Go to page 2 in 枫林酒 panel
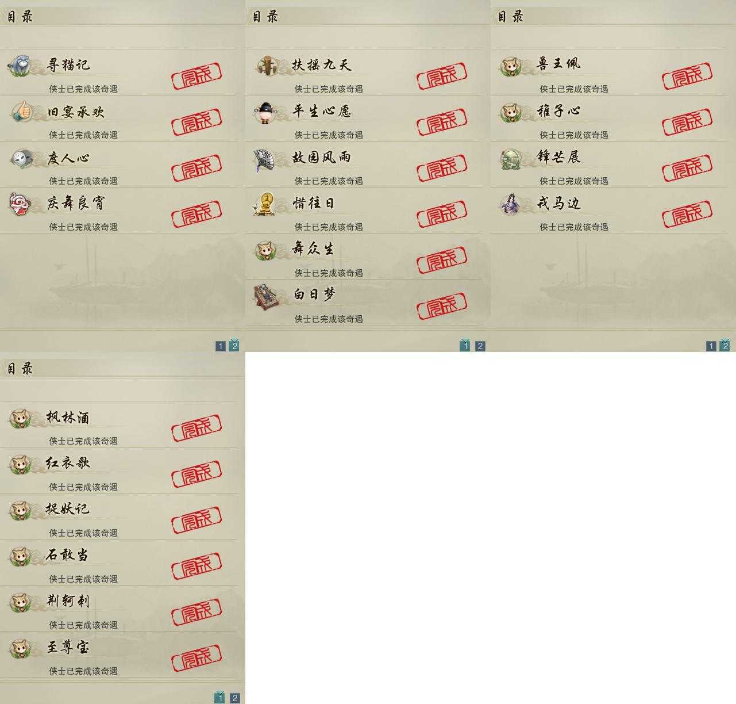This screenshot has width=736, height=704. point(235,698)
